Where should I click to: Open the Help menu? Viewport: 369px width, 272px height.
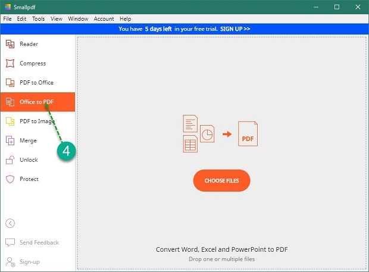click(125, 19)
